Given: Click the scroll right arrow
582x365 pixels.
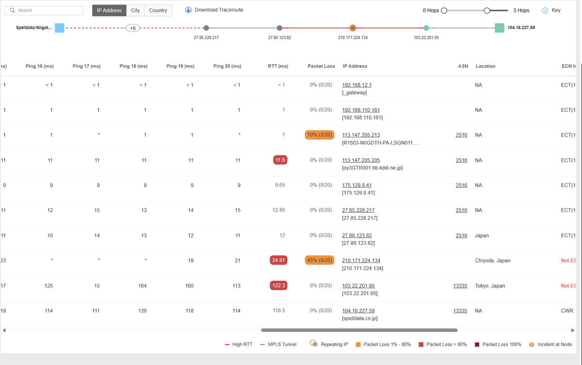Looking at the screenshot, I should (x=573, y=331).
